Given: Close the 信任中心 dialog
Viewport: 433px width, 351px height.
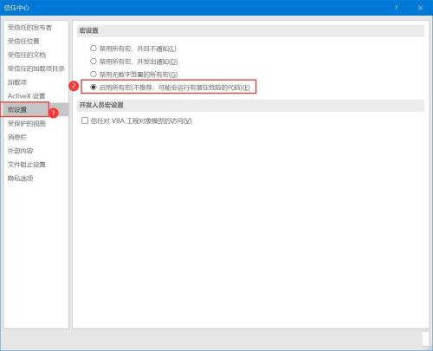Looking at the screenshot, I should tap(420, 8).
